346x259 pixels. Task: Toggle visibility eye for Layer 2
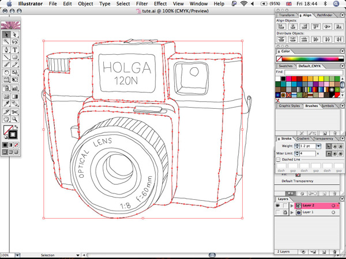point(278,205)
